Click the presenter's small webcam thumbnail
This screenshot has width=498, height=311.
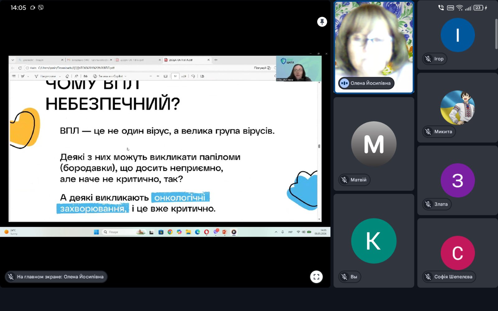[298, 69]
